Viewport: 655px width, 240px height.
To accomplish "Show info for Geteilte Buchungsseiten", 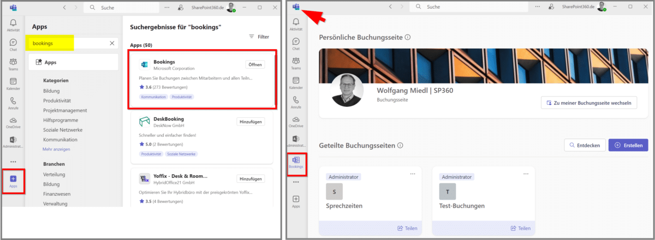I will tap(401, 146).
